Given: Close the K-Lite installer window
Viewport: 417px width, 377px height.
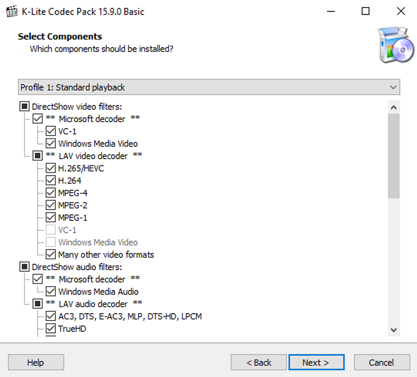Looking at the screenshot, I should 400,11.
